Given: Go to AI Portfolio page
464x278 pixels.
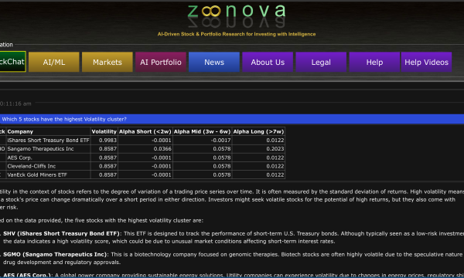Looking at the screenshot, I should click(x=161, y=62).
